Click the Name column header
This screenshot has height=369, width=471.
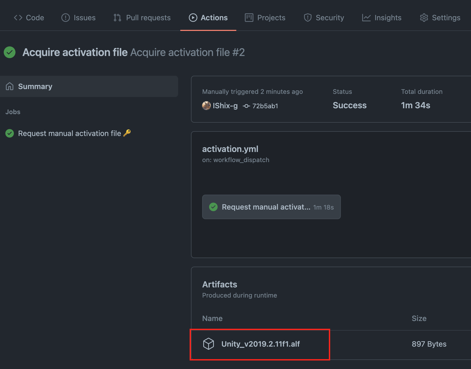click(212, 318)
